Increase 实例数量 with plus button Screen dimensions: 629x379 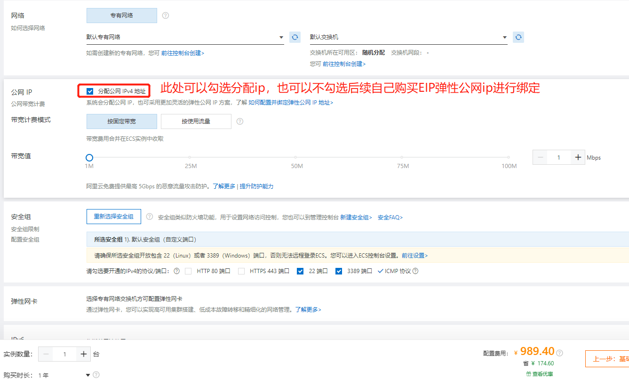[x=84, y=354]
